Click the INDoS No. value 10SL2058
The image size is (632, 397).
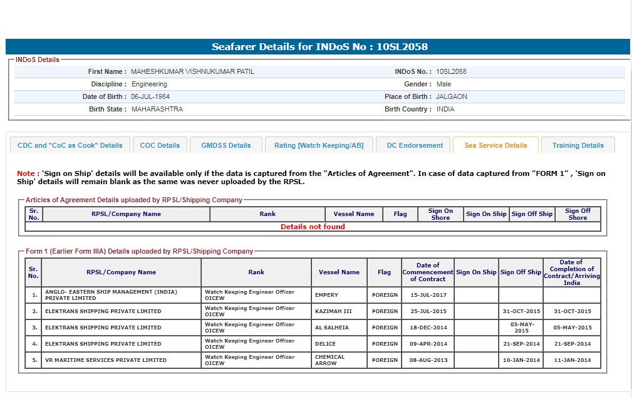pyautogui.click(x=451, y=72)
